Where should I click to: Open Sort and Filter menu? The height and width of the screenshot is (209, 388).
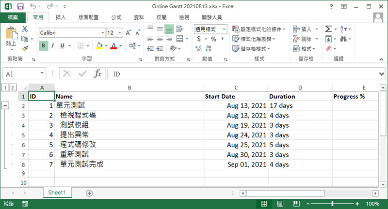pos(344,29)
